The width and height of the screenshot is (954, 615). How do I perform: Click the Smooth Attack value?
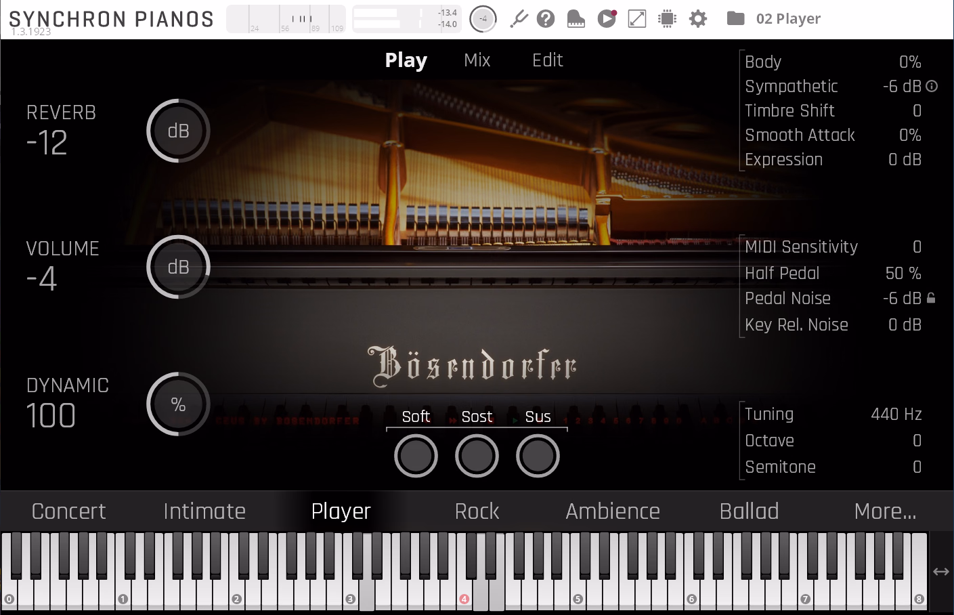[910, 135]
